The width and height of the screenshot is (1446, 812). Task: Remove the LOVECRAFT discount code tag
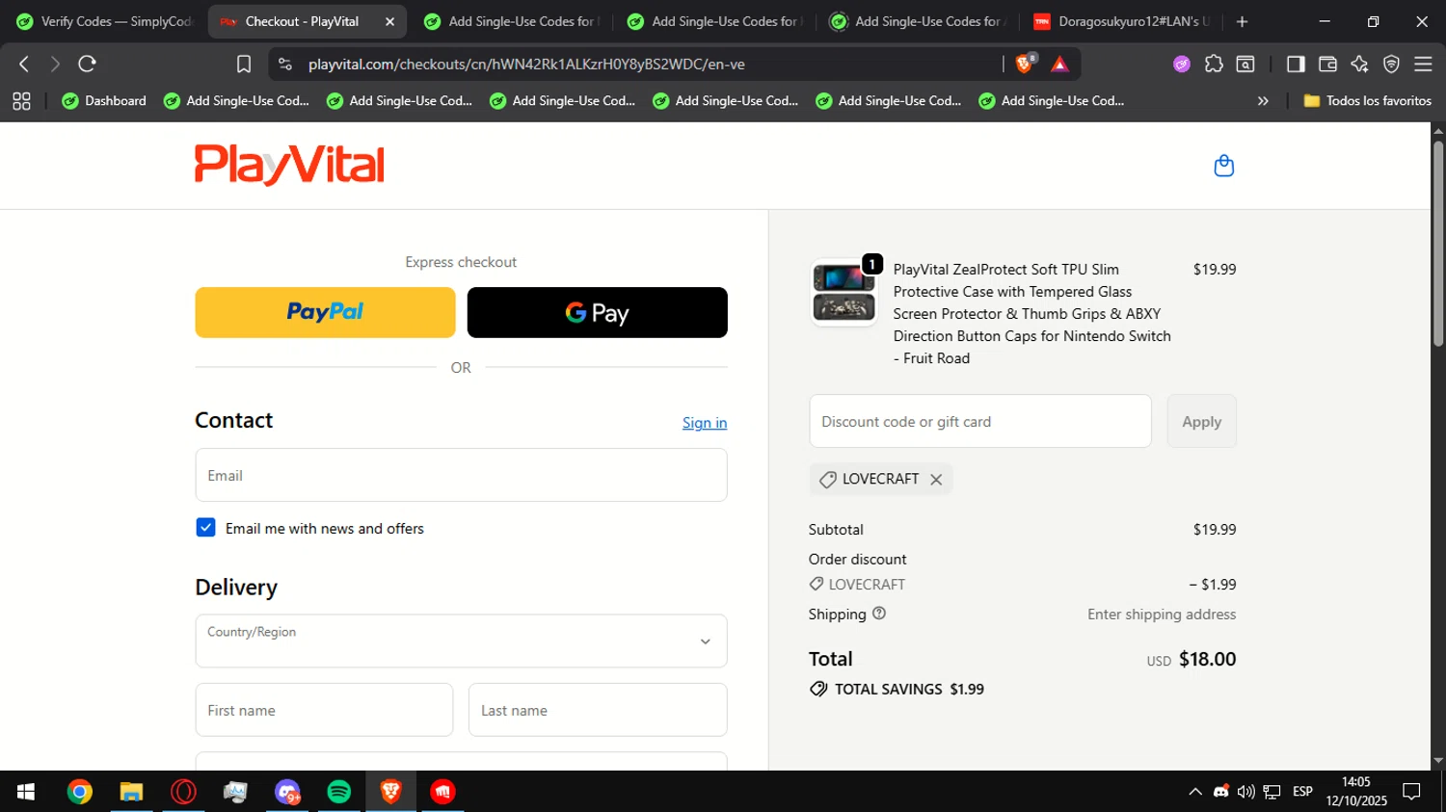point(936,480)
